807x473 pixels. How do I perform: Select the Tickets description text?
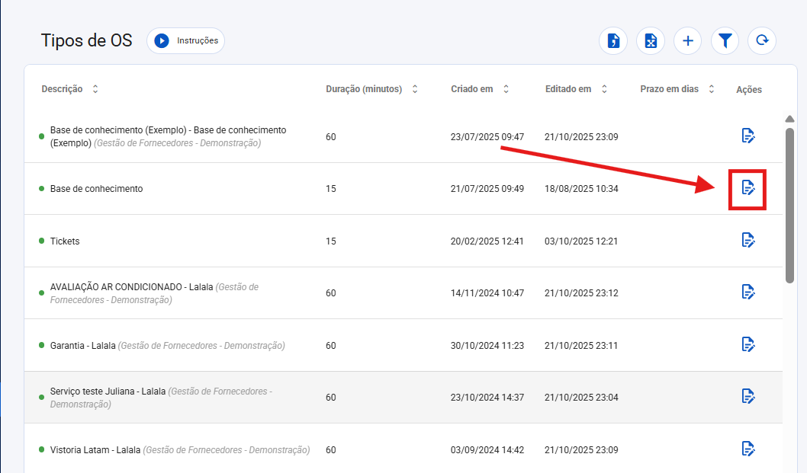(x=65, y=241)
